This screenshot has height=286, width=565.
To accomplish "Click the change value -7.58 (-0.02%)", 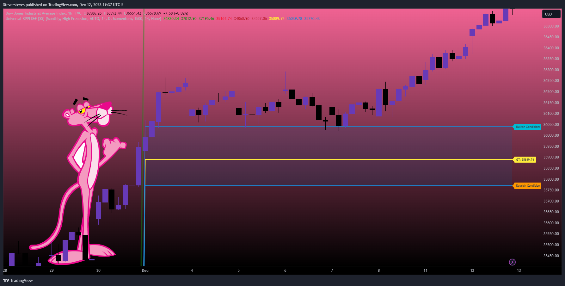I will pyautogui.click(x=176, y=13).
